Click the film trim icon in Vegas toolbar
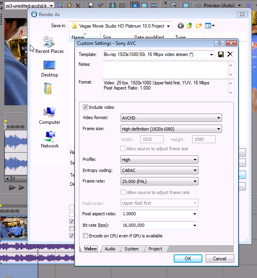This screenshot has width=257, height=278. pos(112,5)
